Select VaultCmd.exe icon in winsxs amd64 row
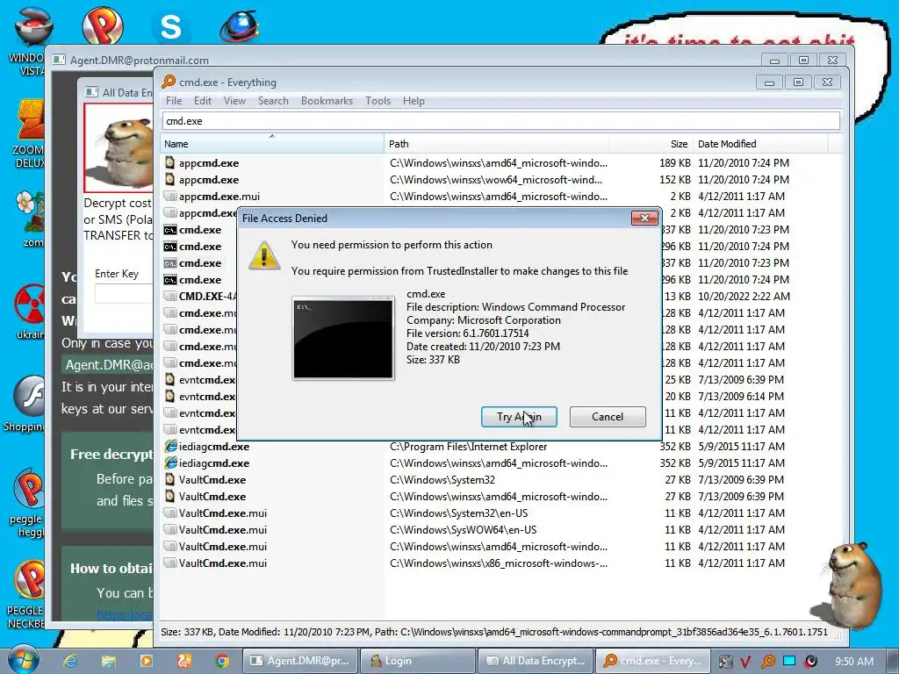The width and height of the screenshot is (899, 674). point(170,497)
